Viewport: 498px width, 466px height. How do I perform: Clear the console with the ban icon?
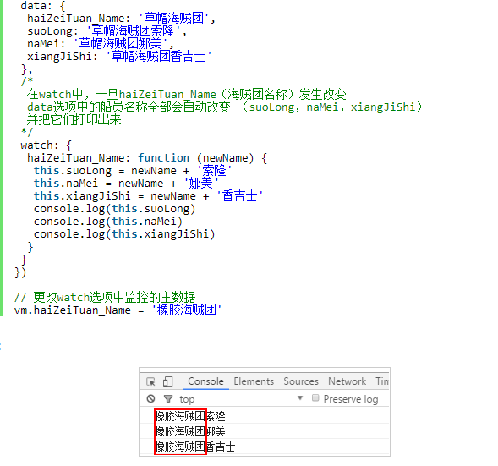coord(150,398)
